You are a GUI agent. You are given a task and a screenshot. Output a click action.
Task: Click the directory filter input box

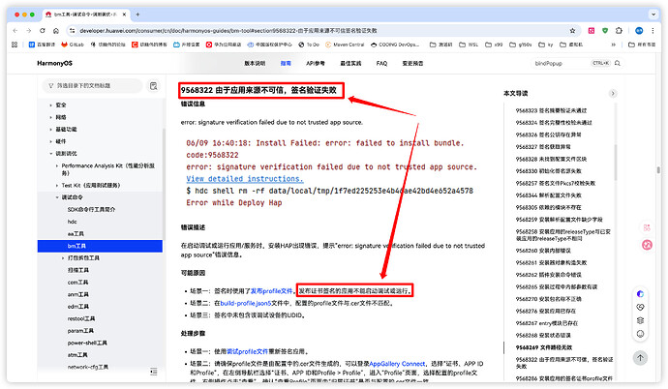pyautogui.click(x=92, y=86)
